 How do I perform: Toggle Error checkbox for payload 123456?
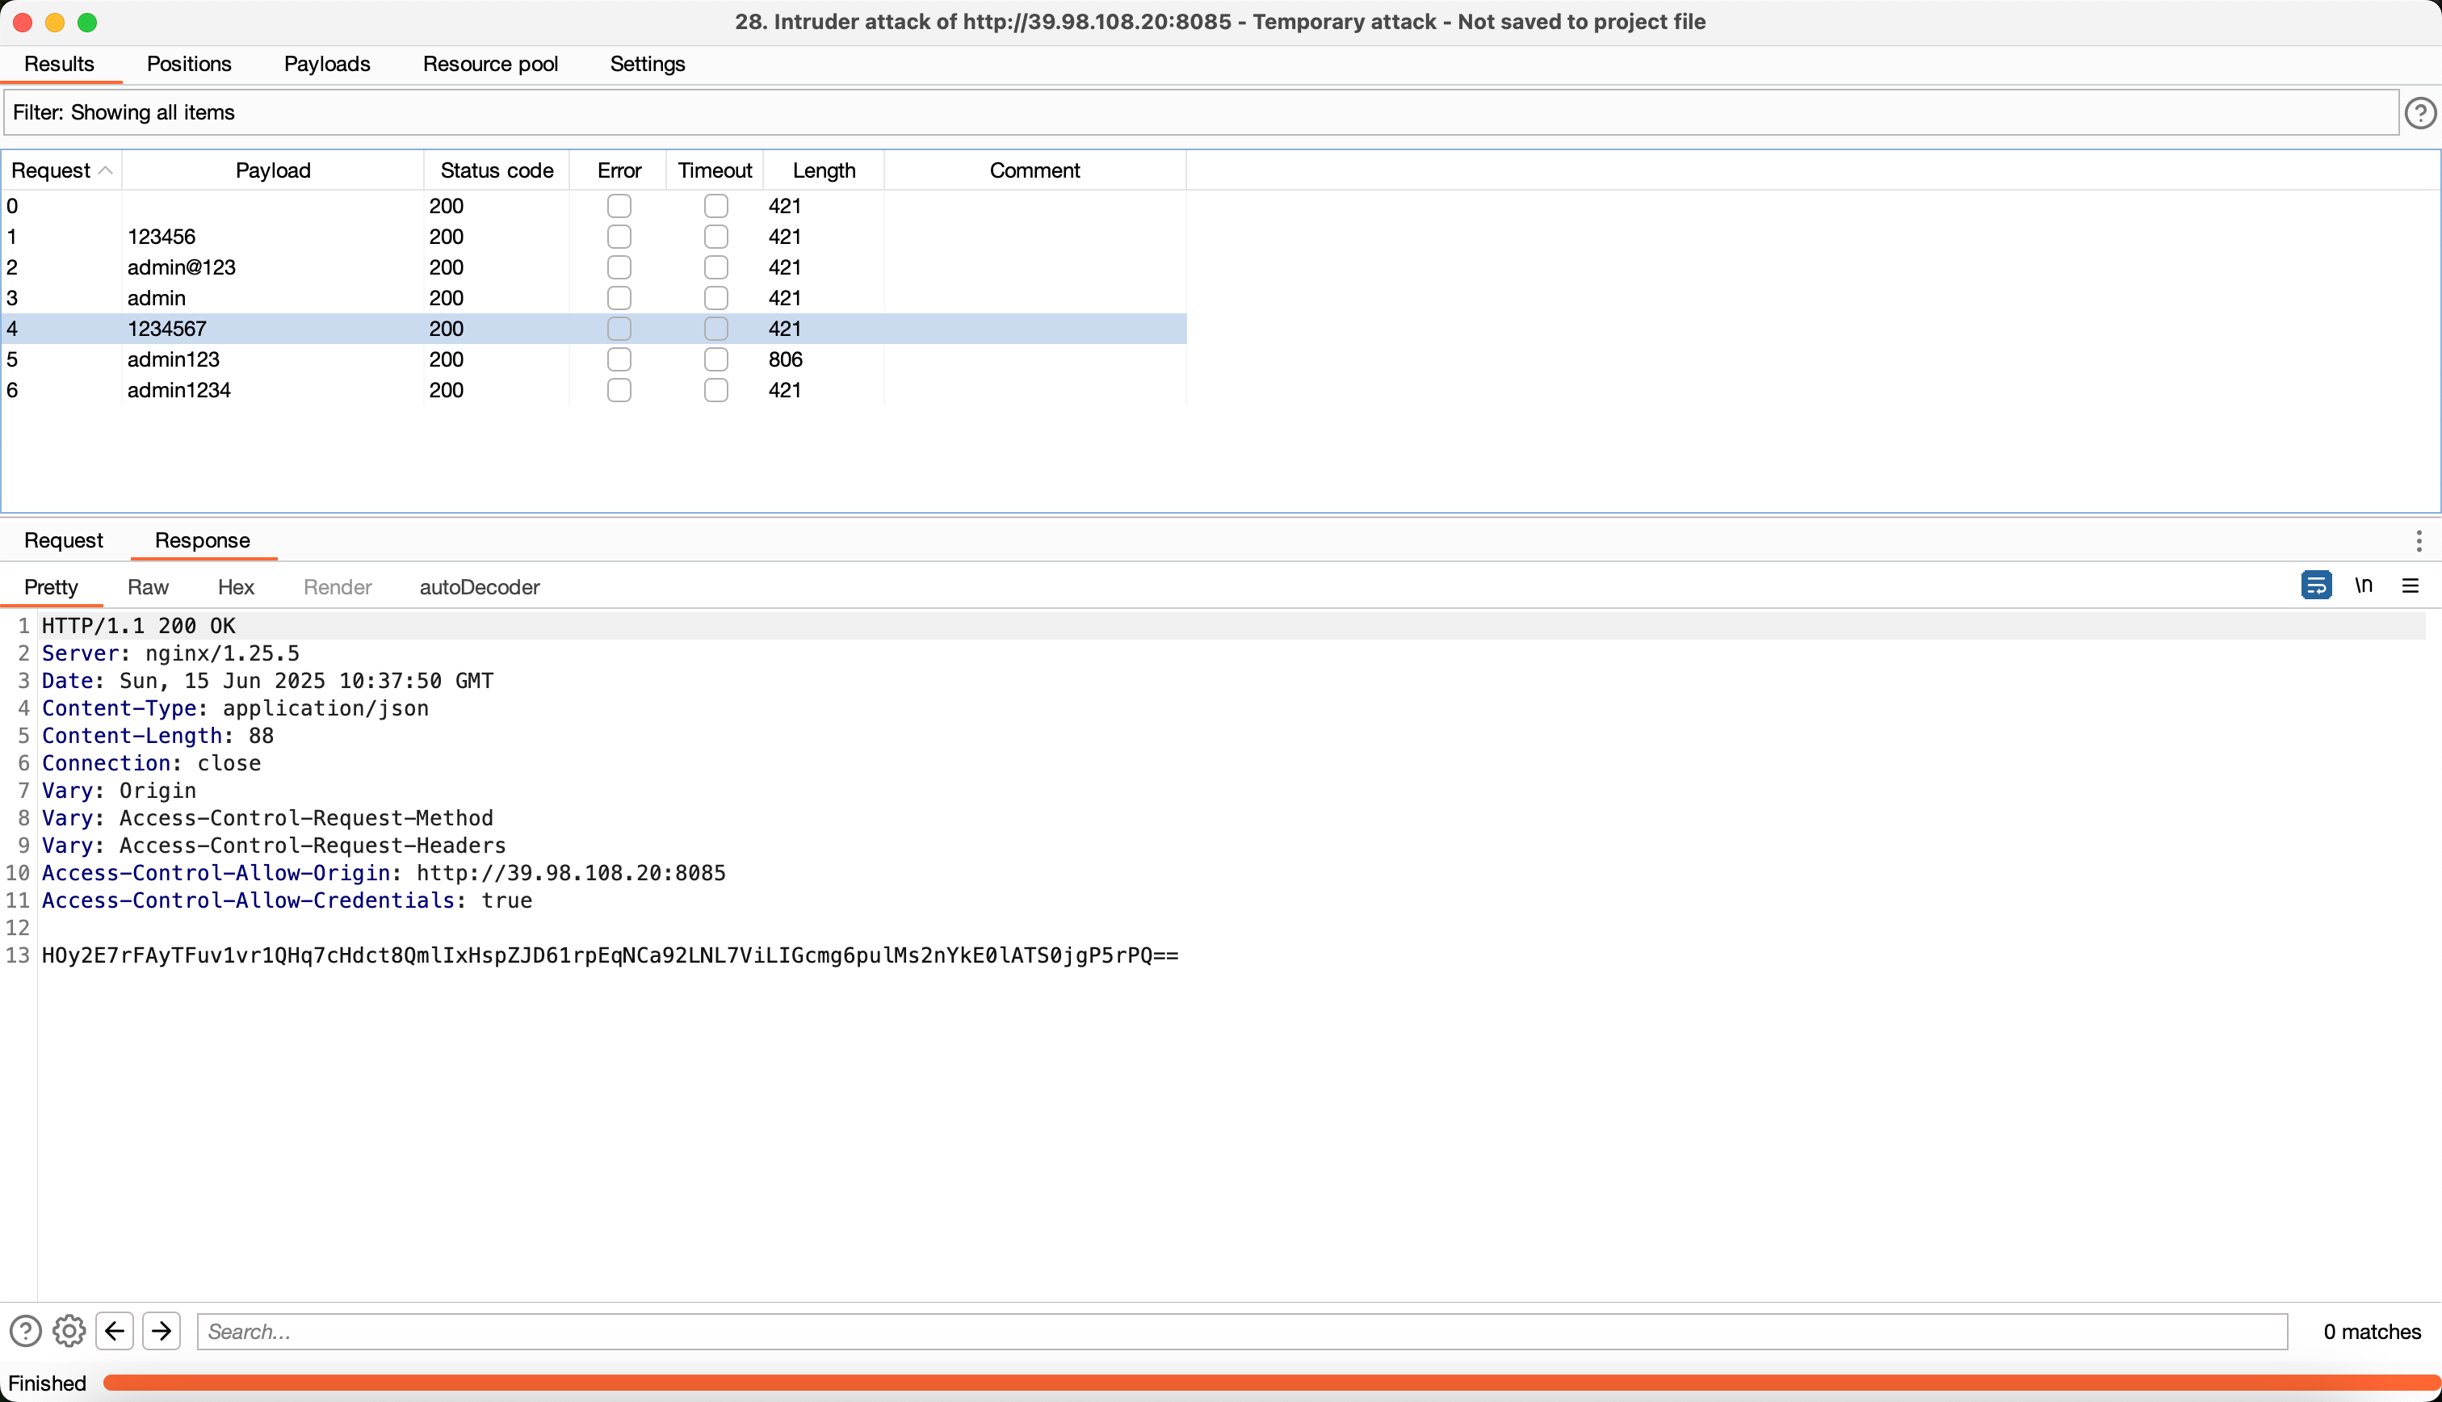(x=619, y=237)
